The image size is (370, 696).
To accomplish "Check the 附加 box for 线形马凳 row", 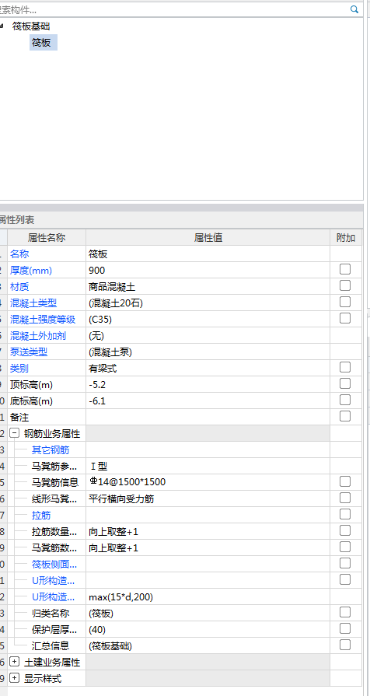I will click(345, 498).
